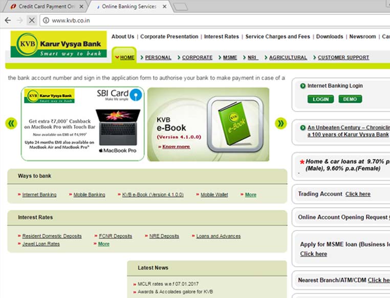Click the Internet Banking LOGIN button

pyautogui.click(x=320, y=99)
